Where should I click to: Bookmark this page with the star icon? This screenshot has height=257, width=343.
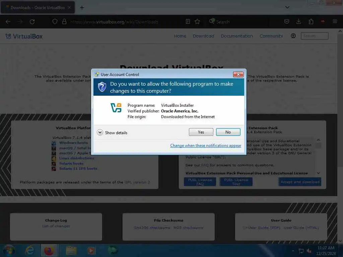[197, 21]
